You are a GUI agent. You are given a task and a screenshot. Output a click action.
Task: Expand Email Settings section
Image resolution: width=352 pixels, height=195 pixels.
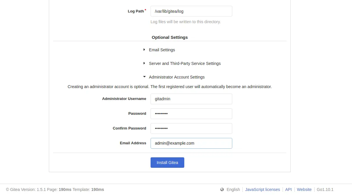pos(159,50)
